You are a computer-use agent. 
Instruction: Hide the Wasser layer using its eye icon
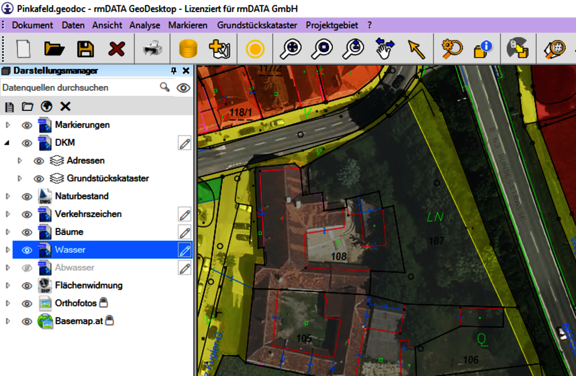point(27,250)
